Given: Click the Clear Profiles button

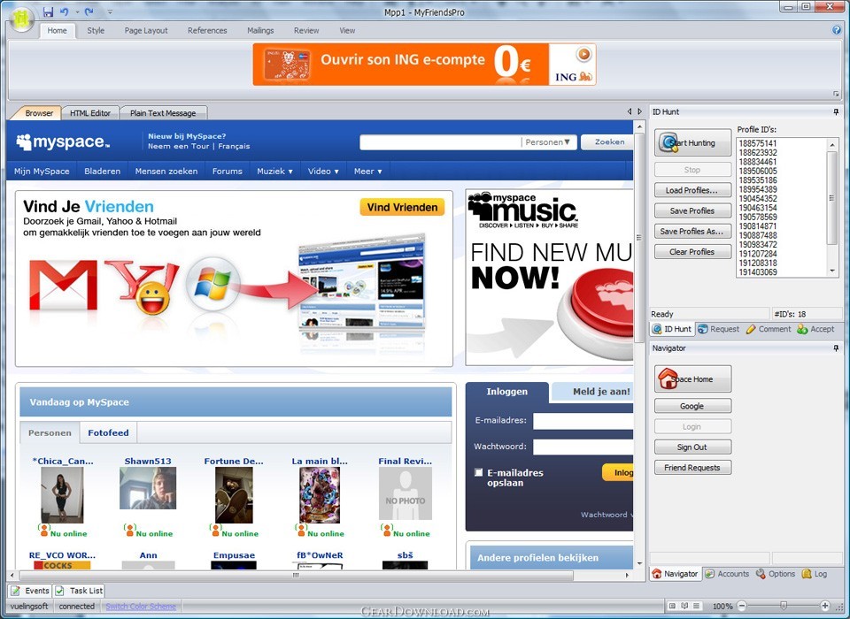Looking at the screenshot, I should (692, 252).
